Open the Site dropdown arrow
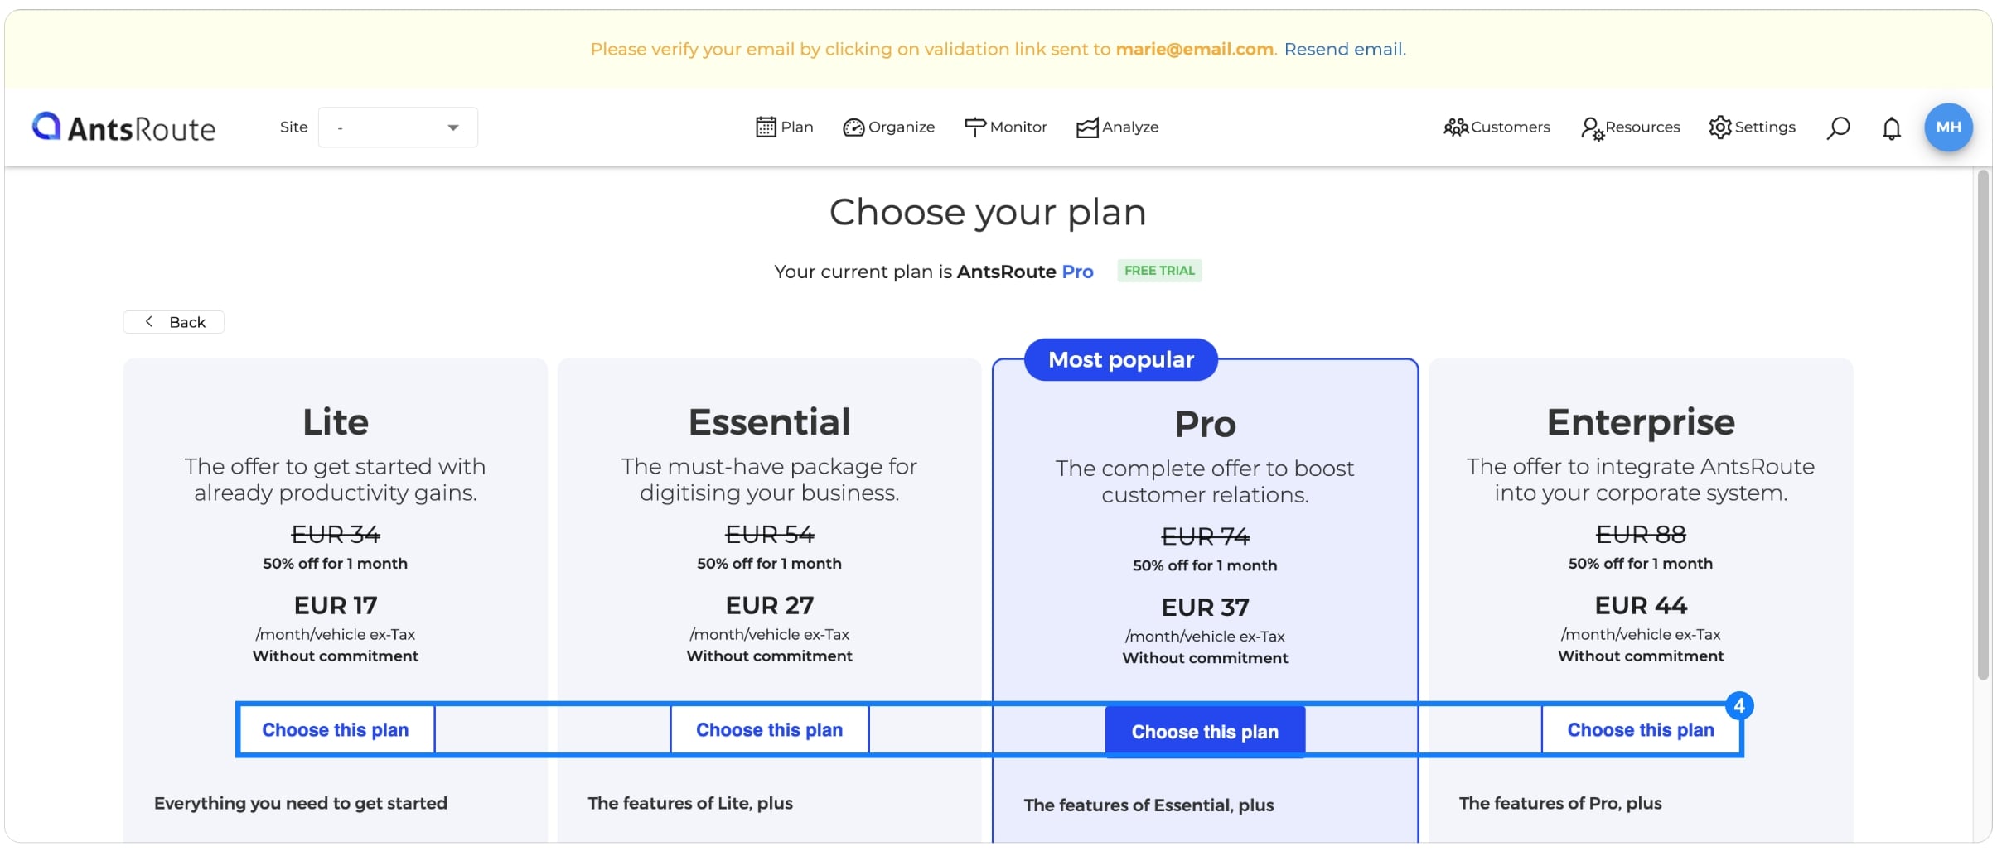1997x851 pixels. click(x=452, y=127)
